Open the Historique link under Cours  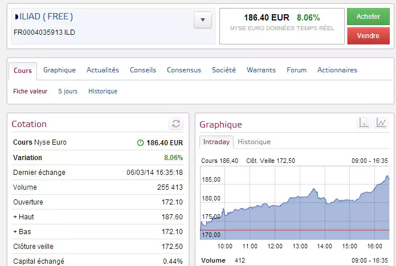click(x=103, y=91)
